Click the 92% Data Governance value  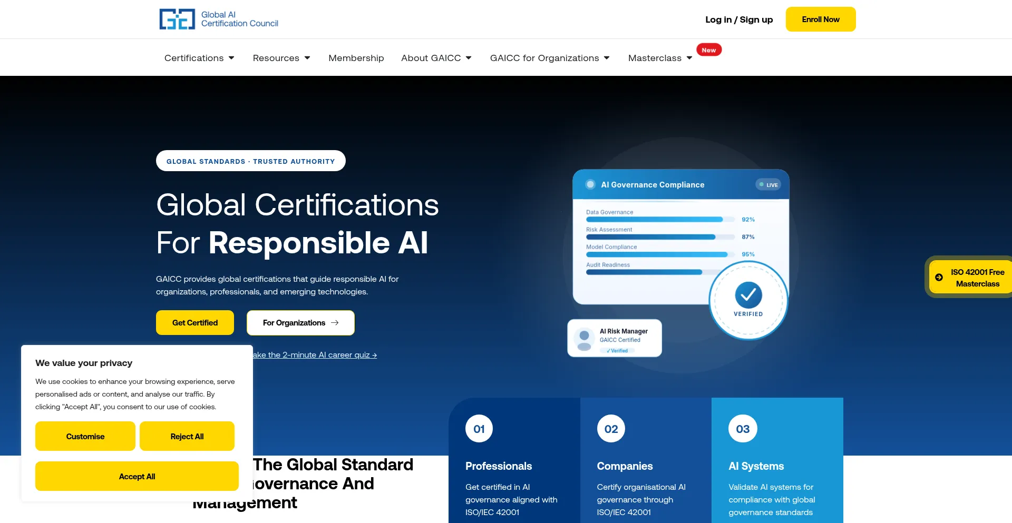click(x=748, y=220)
